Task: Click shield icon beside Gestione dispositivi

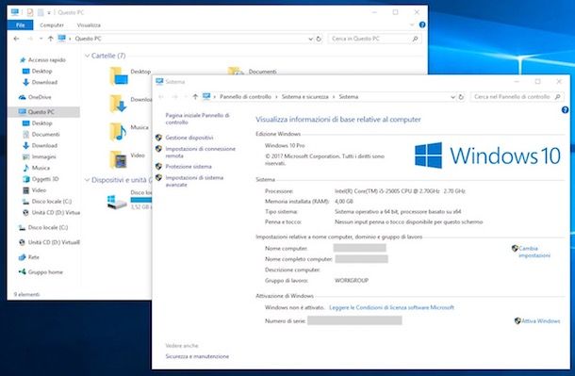Action: pos(158,138)
